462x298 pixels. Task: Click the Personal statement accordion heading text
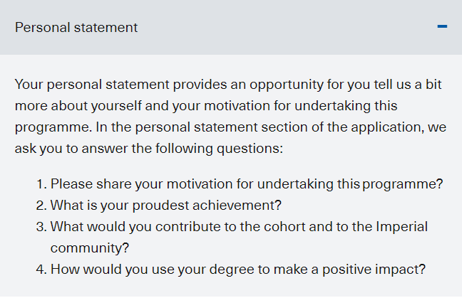click(x=76, y=28)
